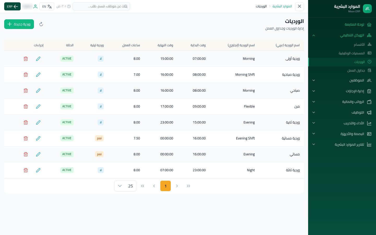Click the 7.50 work hours cell
The width and height of the screenshot is (376, 235).
click(137, 138)
